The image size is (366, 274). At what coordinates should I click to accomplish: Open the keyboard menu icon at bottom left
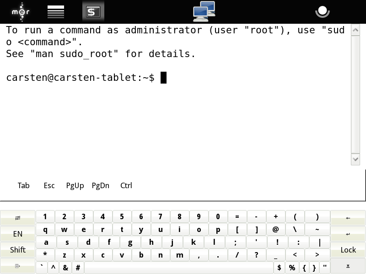(17, 266)
